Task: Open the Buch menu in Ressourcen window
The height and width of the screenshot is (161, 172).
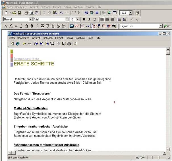Action: [x=90, y=38]
